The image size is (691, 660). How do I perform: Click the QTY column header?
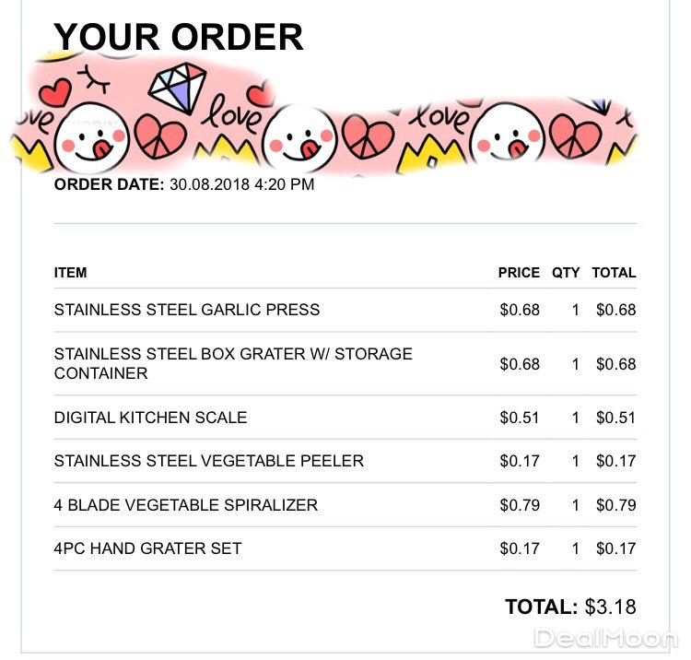[x=566, y=273]
